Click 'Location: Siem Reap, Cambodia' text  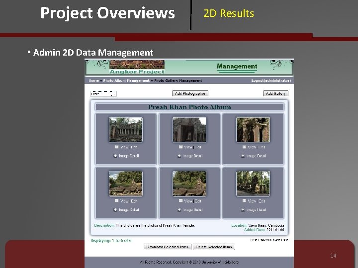(x=258, y=225)
